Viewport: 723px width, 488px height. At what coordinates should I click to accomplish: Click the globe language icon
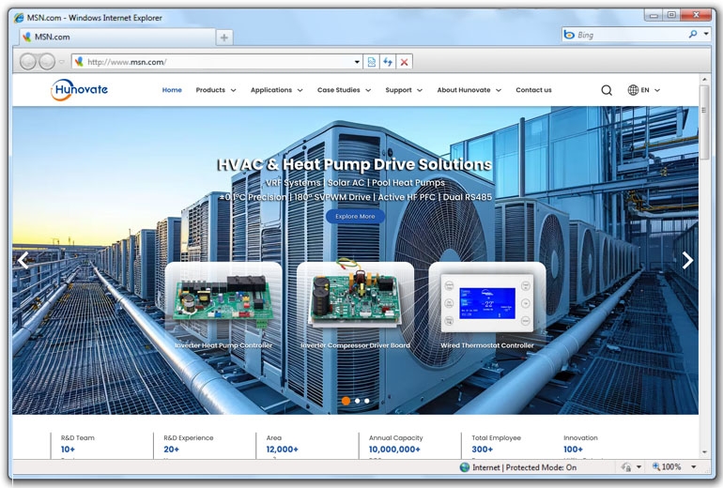point(633,90)
